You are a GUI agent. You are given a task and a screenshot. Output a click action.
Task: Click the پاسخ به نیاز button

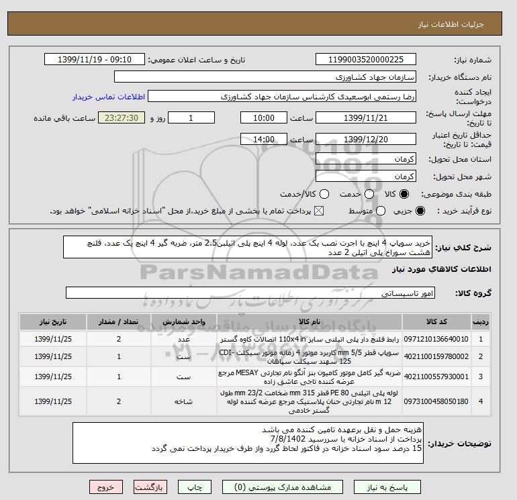[387, 487]
